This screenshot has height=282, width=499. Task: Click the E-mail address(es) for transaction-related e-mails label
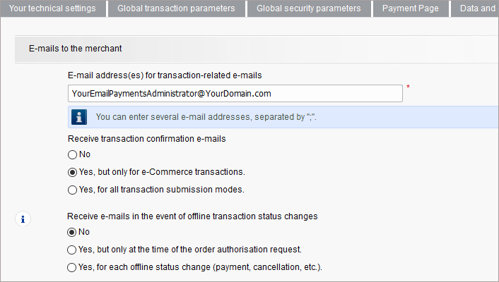[165, 75]
